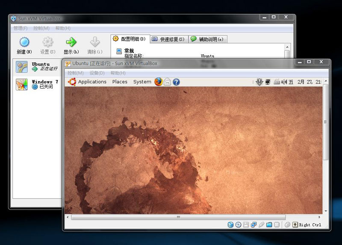Switch to the 快速修复 (Snapshots) tab

pyautogui.click(x=168, y=39)
